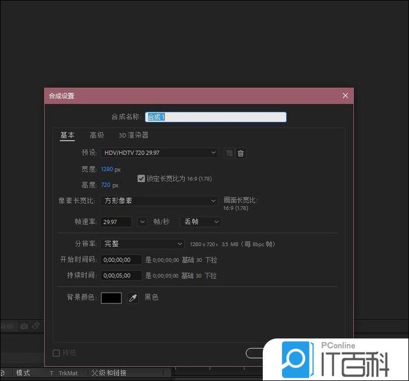This screenshot has width=409, height=381.
Task: Expand the frame rate preset arrow
Action: pyautogui.click(x=142, y=222)
